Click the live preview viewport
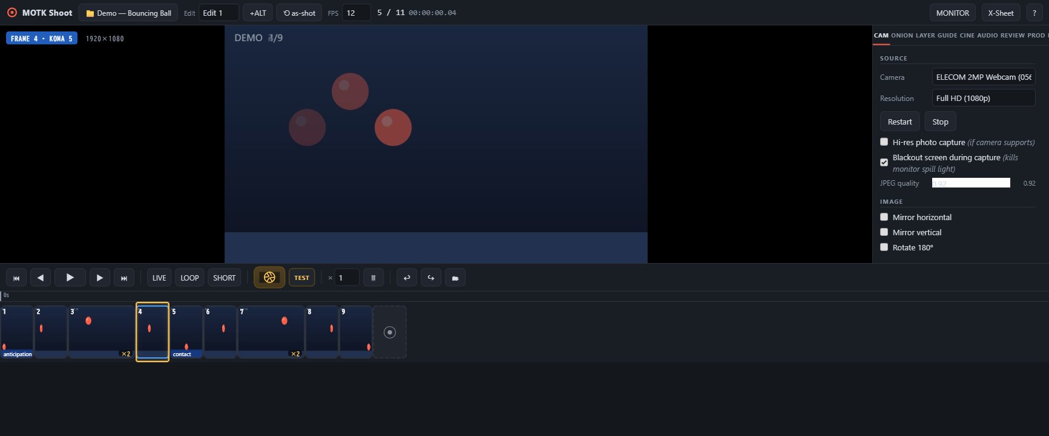Image resolution: width=1049 pixels, height=436 pixels. click(x=436, y=144)
